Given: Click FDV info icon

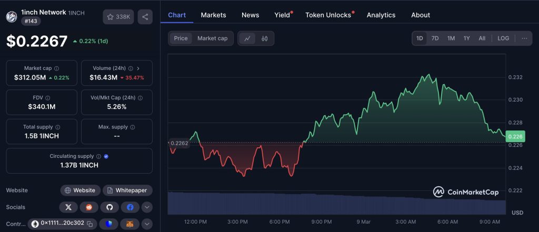Looking at the screenshot, I should pyautogui.click(x=48, y=98).
